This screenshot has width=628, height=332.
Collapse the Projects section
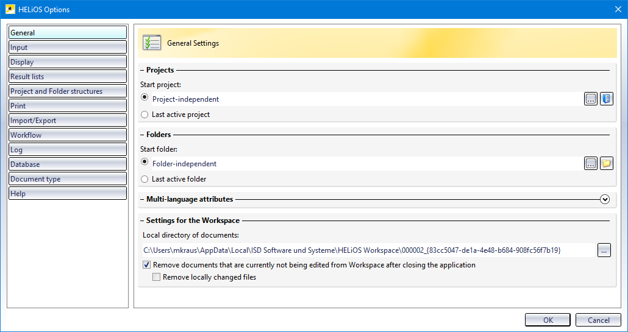(142, 70)
